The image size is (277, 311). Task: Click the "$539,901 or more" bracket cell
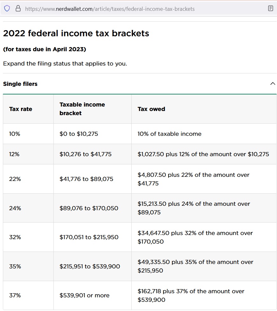click(x=84, y=295)
